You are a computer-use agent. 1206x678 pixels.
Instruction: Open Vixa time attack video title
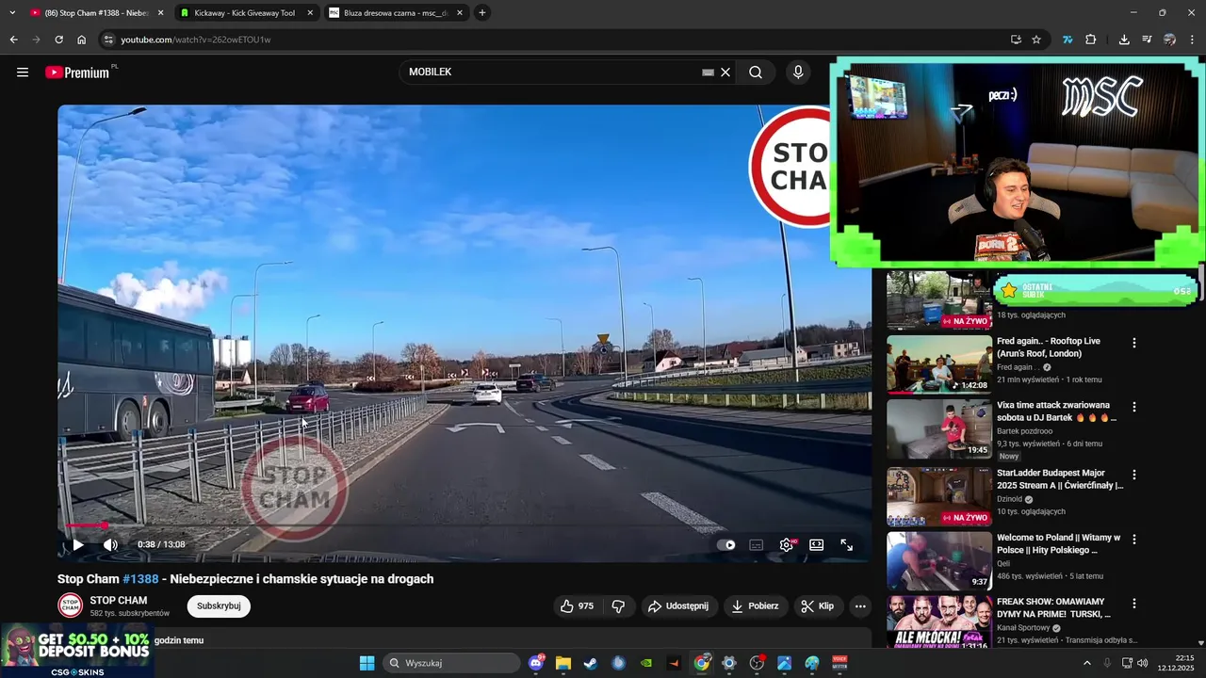pos(1057,411)
